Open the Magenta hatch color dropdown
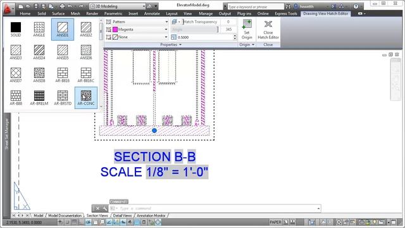Screen dimensions: 405x228 click(140, 30)
